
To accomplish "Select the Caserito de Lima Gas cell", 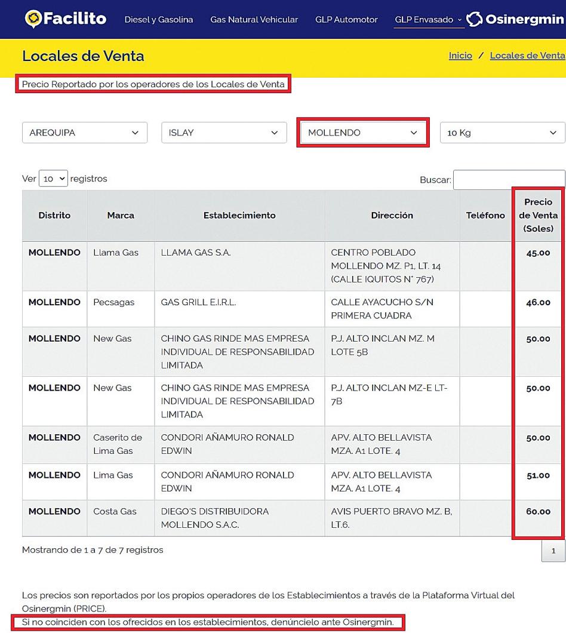I will point(121,444).
